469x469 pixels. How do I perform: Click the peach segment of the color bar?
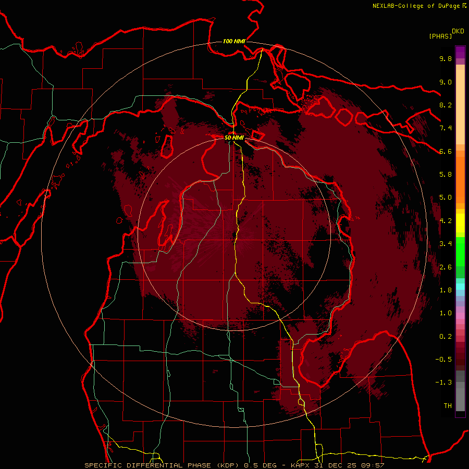[460, 108]
